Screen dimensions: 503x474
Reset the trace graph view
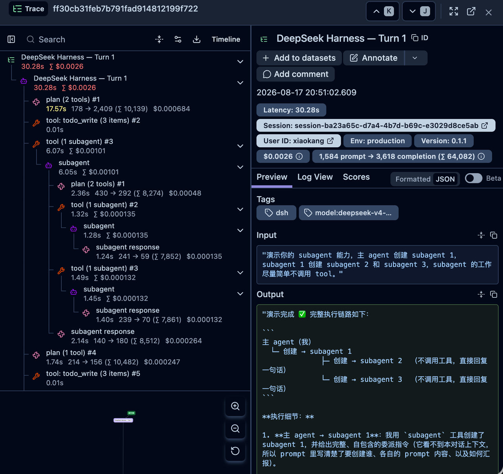235,451
